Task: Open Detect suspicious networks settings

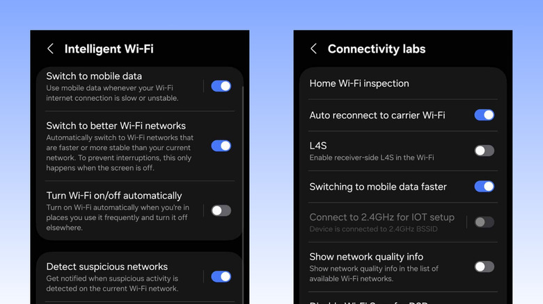Action: (107, 267)
